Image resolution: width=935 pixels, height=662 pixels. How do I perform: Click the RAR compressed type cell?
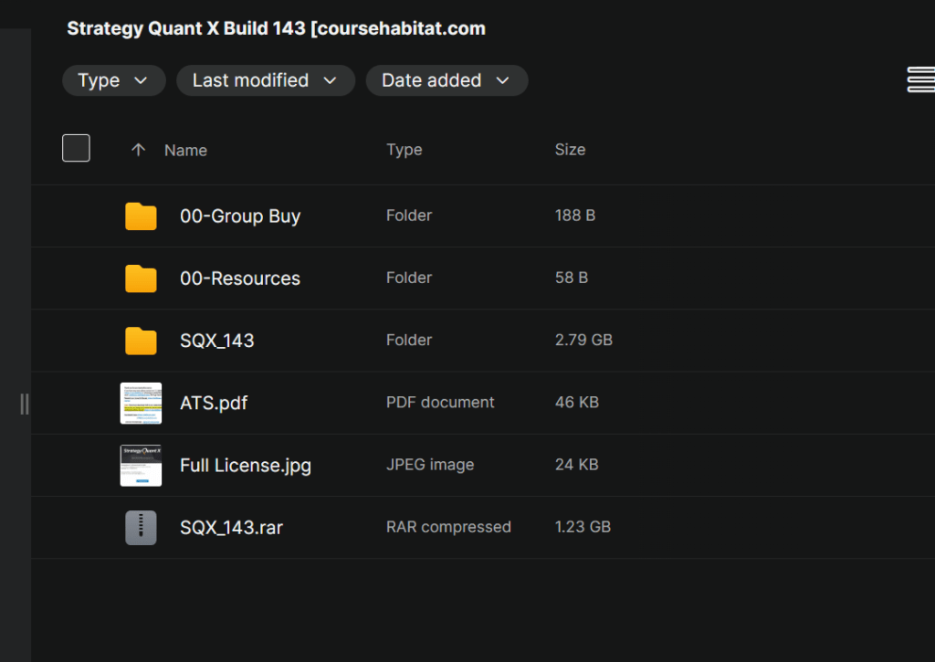(x=448, y=527)
